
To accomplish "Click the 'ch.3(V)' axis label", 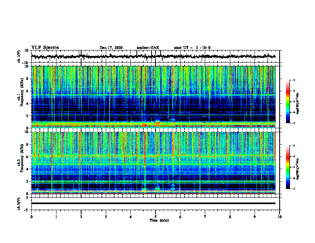I will [19, 204].
